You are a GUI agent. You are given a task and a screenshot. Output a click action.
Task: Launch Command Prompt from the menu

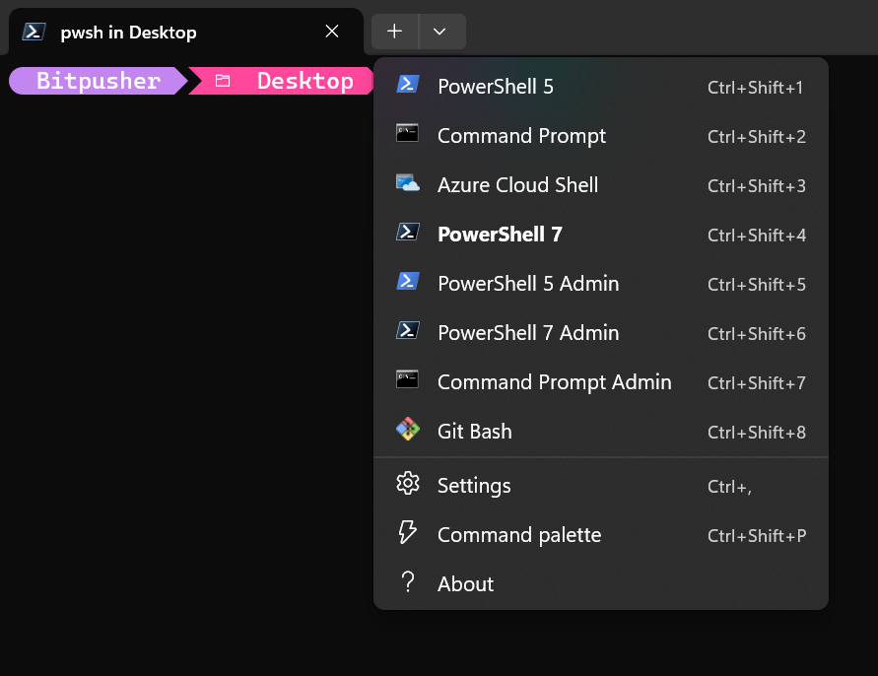click(x=601, y=136)
